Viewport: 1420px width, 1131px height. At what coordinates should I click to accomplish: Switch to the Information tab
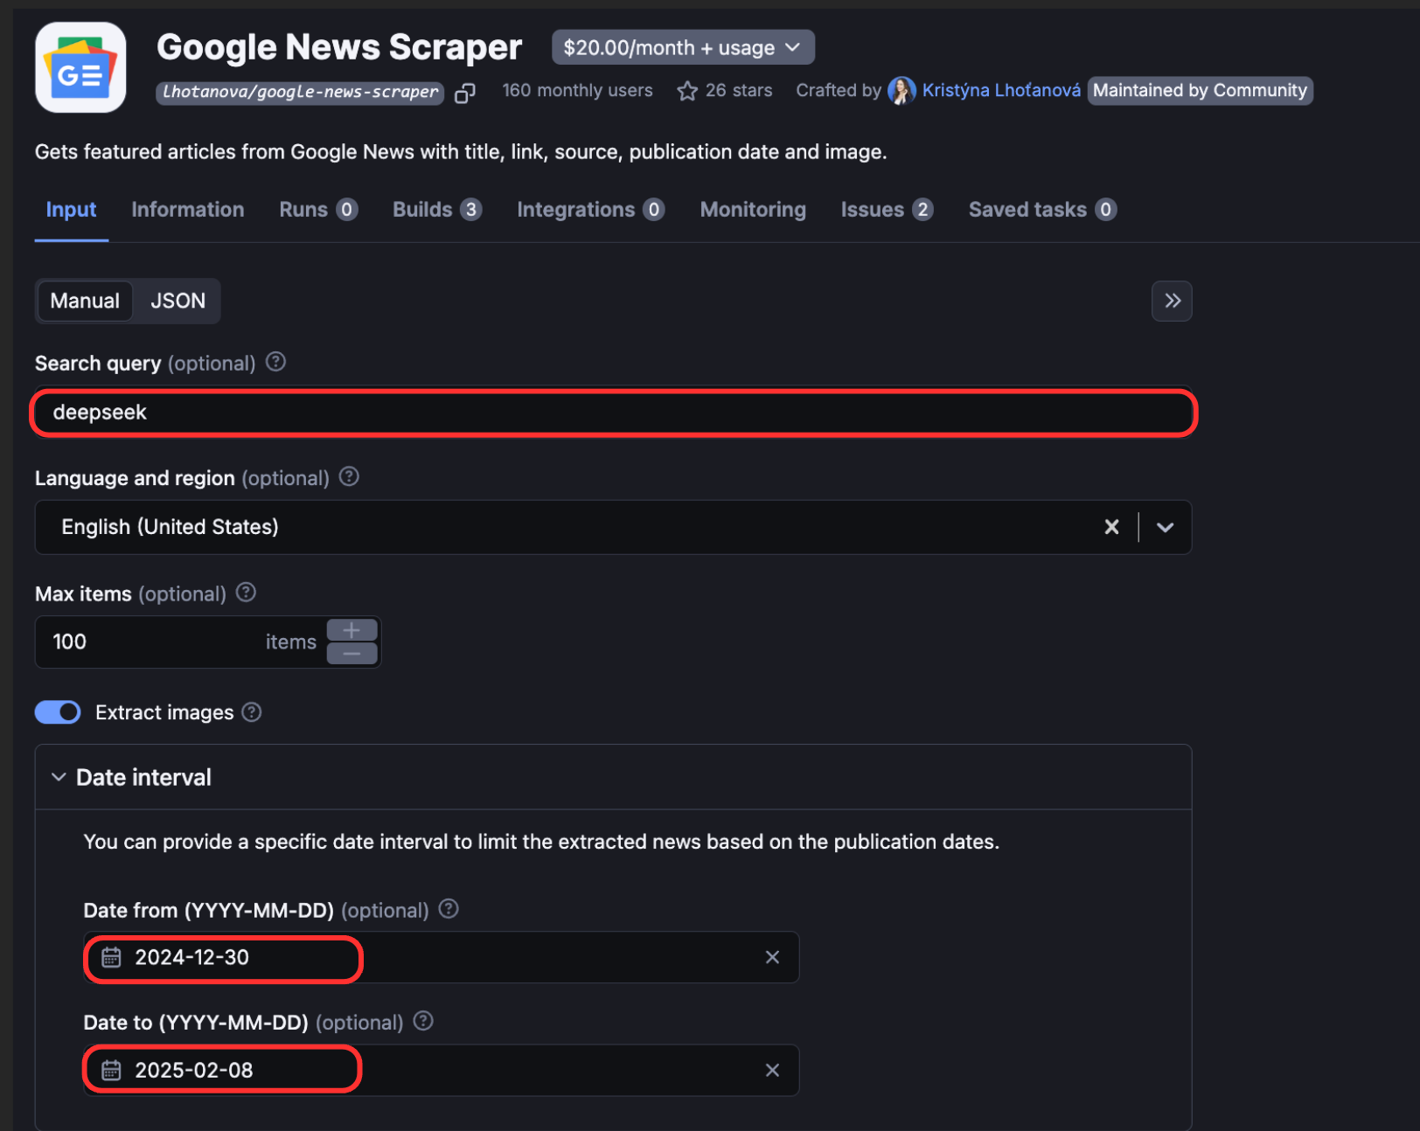click(187, 209)
